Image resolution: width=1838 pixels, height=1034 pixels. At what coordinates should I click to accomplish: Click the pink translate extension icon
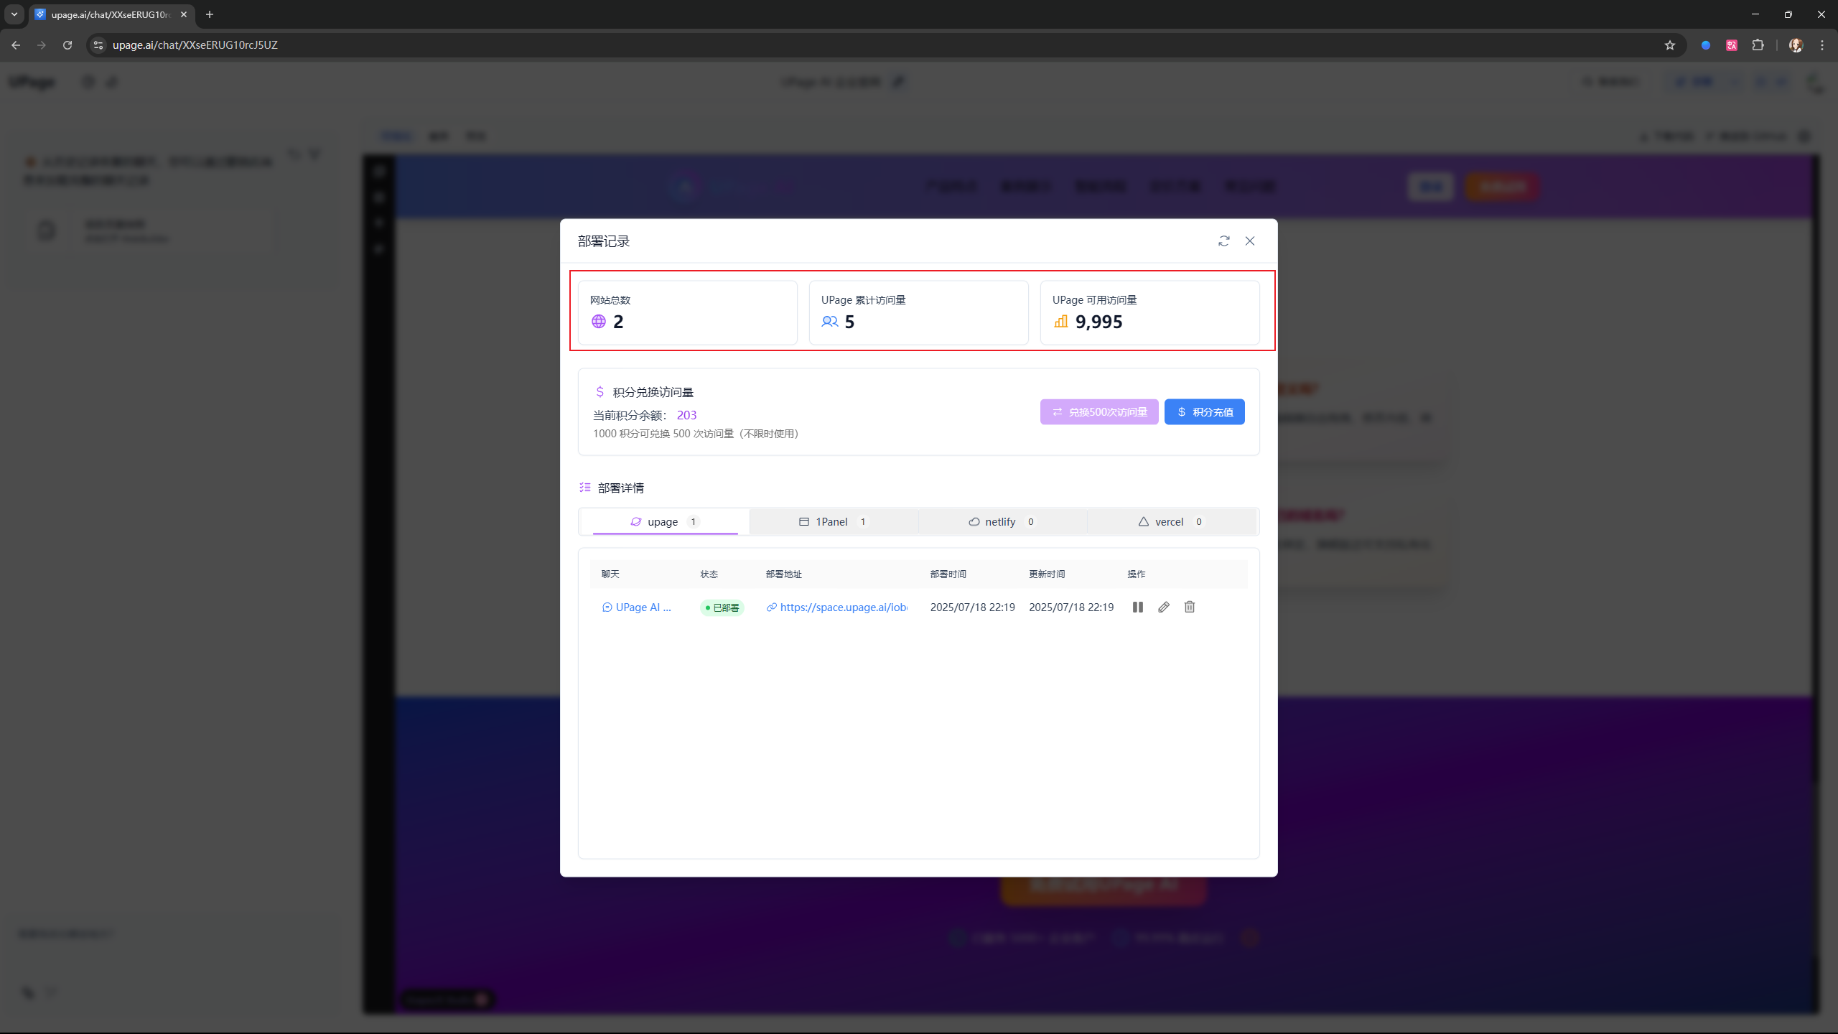[x=1732, y=45]
